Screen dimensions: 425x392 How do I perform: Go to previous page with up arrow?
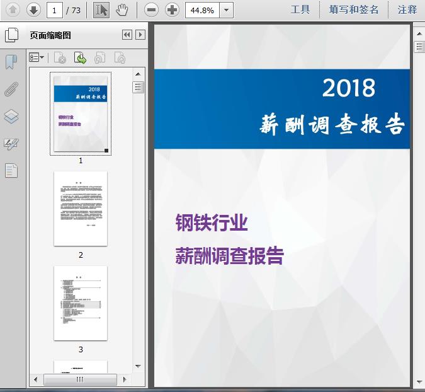tap(13, 10)
